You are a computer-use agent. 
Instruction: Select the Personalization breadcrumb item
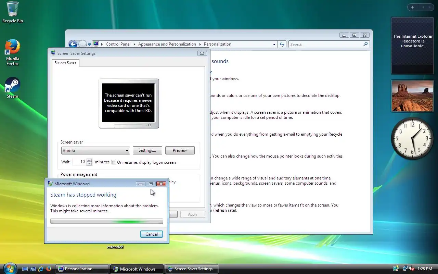[218, 44]
